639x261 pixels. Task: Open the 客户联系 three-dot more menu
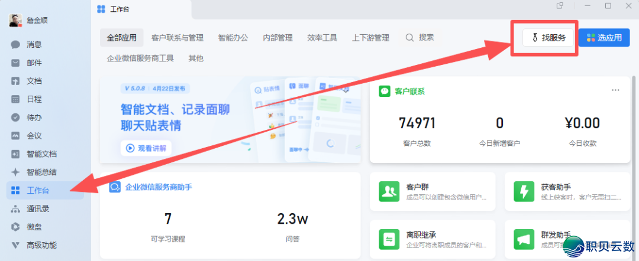(x=615, y=90)
